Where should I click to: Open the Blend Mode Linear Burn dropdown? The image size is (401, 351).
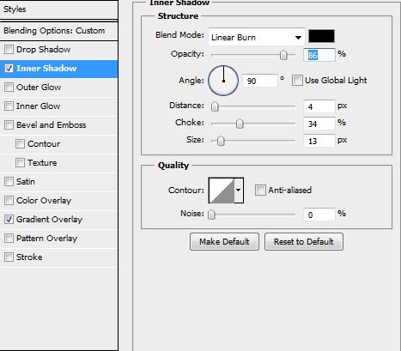(257, 37)
